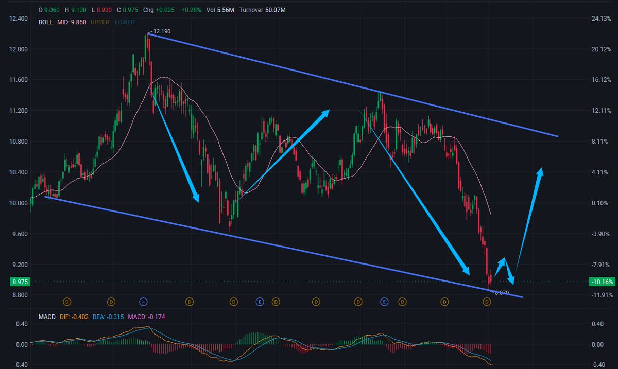Click the BOLL MID: 9.850 value

click(x=72, y=22)
